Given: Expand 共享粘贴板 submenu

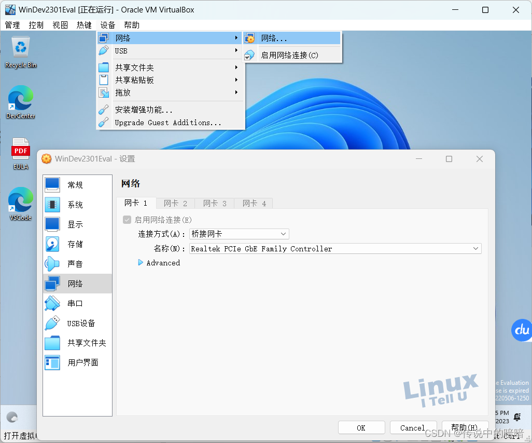Looking at the screenshot, I should click(x=236, y=80).
